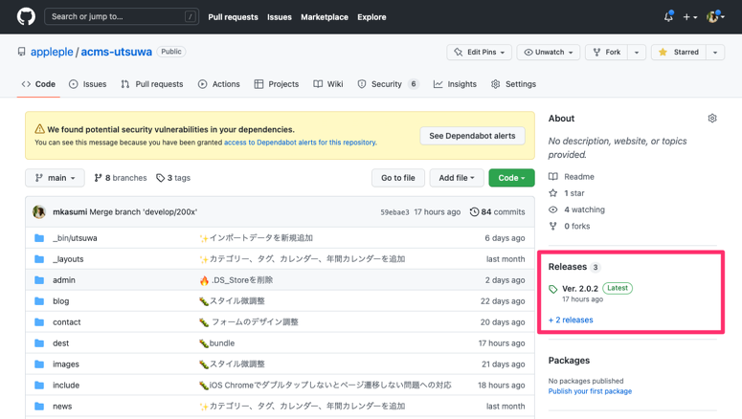742x419 pixels.
Task: Switch to the repository Pull requests tab
Action: [x=152, y=84]
